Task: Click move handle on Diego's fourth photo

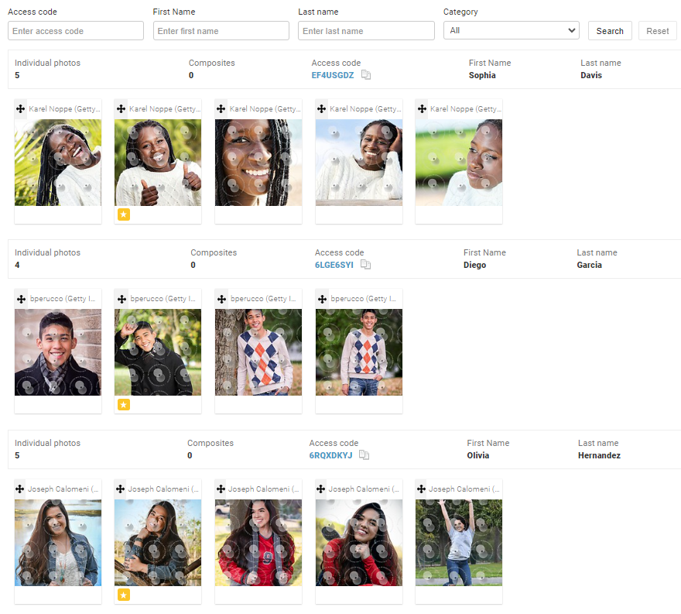Action: tap(322, 299)
